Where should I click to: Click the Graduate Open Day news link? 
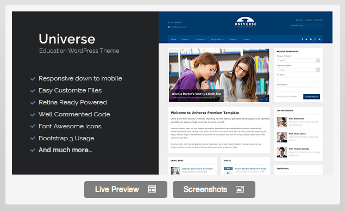(197, 169)
